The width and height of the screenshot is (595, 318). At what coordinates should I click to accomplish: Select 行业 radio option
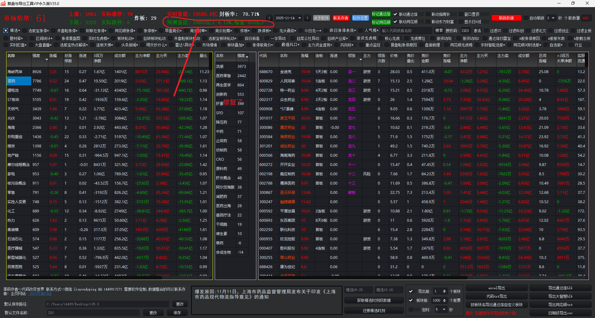click(x=571, y=45)
